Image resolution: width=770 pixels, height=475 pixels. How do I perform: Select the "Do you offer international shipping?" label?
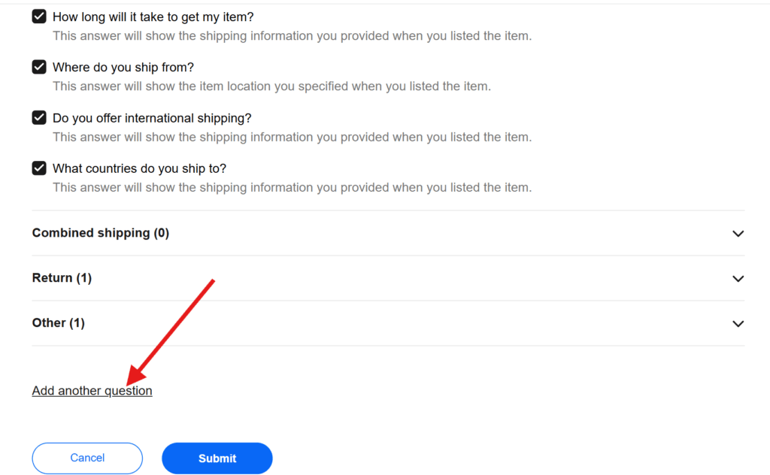click(151, 118)
